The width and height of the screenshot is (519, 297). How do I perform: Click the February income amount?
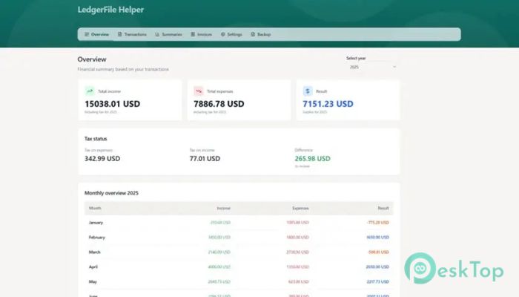219,238
